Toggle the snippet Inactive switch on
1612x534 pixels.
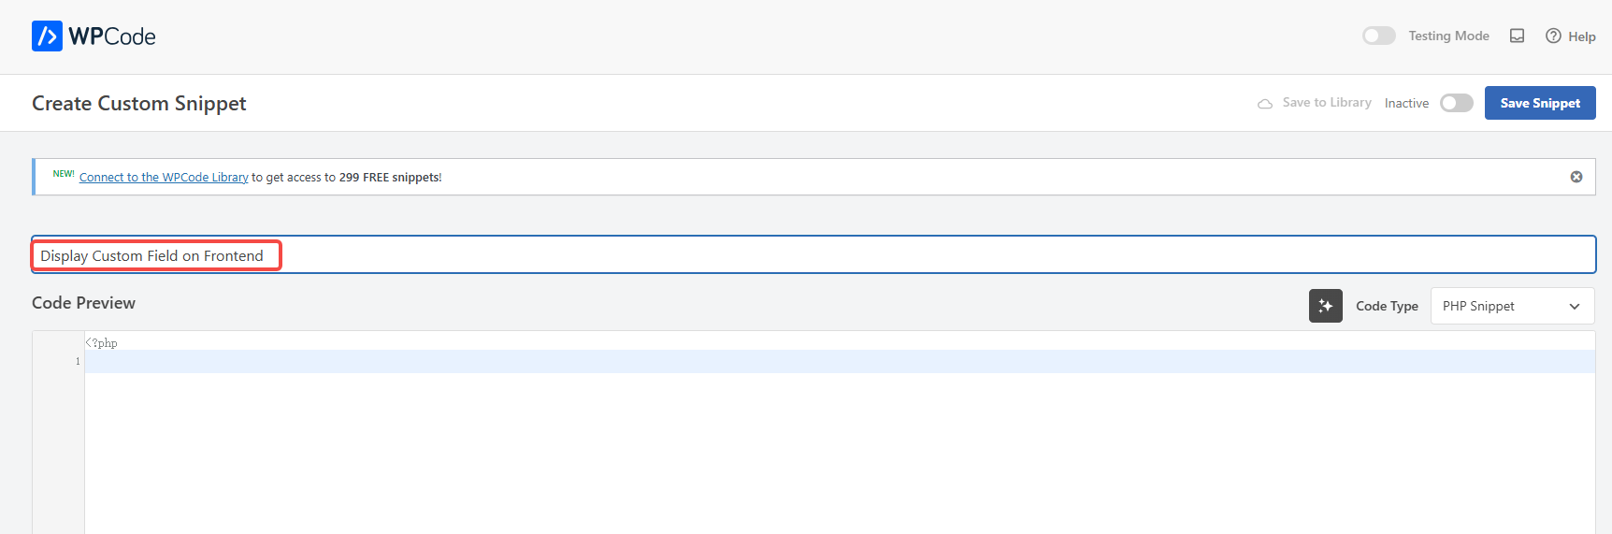(1456, 103)
